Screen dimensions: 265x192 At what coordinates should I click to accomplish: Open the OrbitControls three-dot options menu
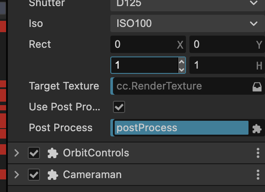pyautogui.click(x=258, y=153)
